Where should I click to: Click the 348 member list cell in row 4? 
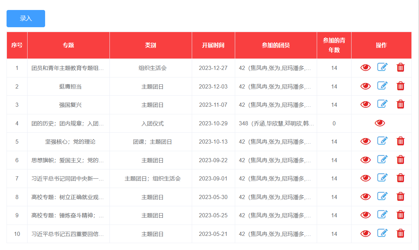[x=276, y=124]
